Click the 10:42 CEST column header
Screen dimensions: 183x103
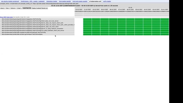[96, 9]
